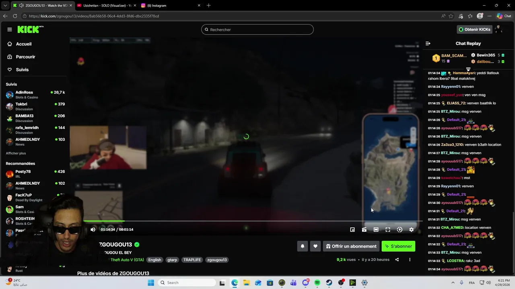The height and width of the screenshot is (289, 515).
Task: Open ZGOUGOU13 channel name
Action: (x=115, y=244)
